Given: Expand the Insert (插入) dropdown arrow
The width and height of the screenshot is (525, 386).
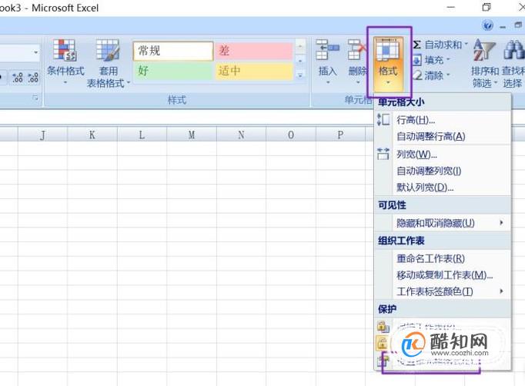Looking at the screenshot, I should pyautogui.click(x=328, y=82).
